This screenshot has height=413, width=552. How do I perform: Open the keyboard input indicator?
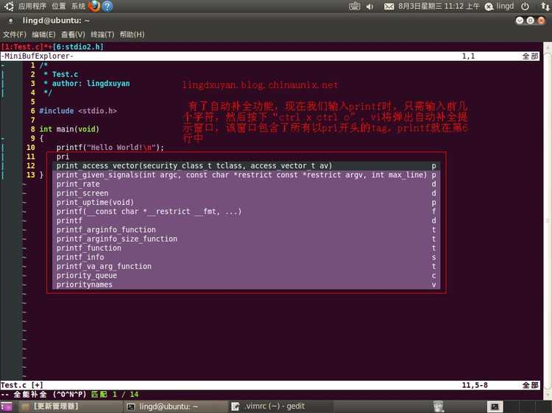coord(354,7)
